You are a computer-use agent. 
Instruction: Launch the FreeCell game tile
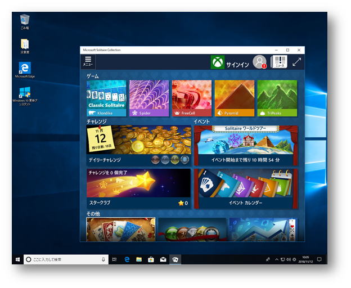click(x=192, y=98)
